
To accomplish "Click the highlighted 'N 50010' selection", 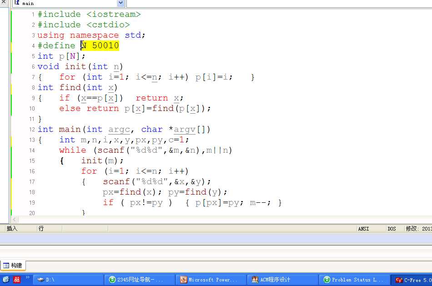I will click(100, 45).
